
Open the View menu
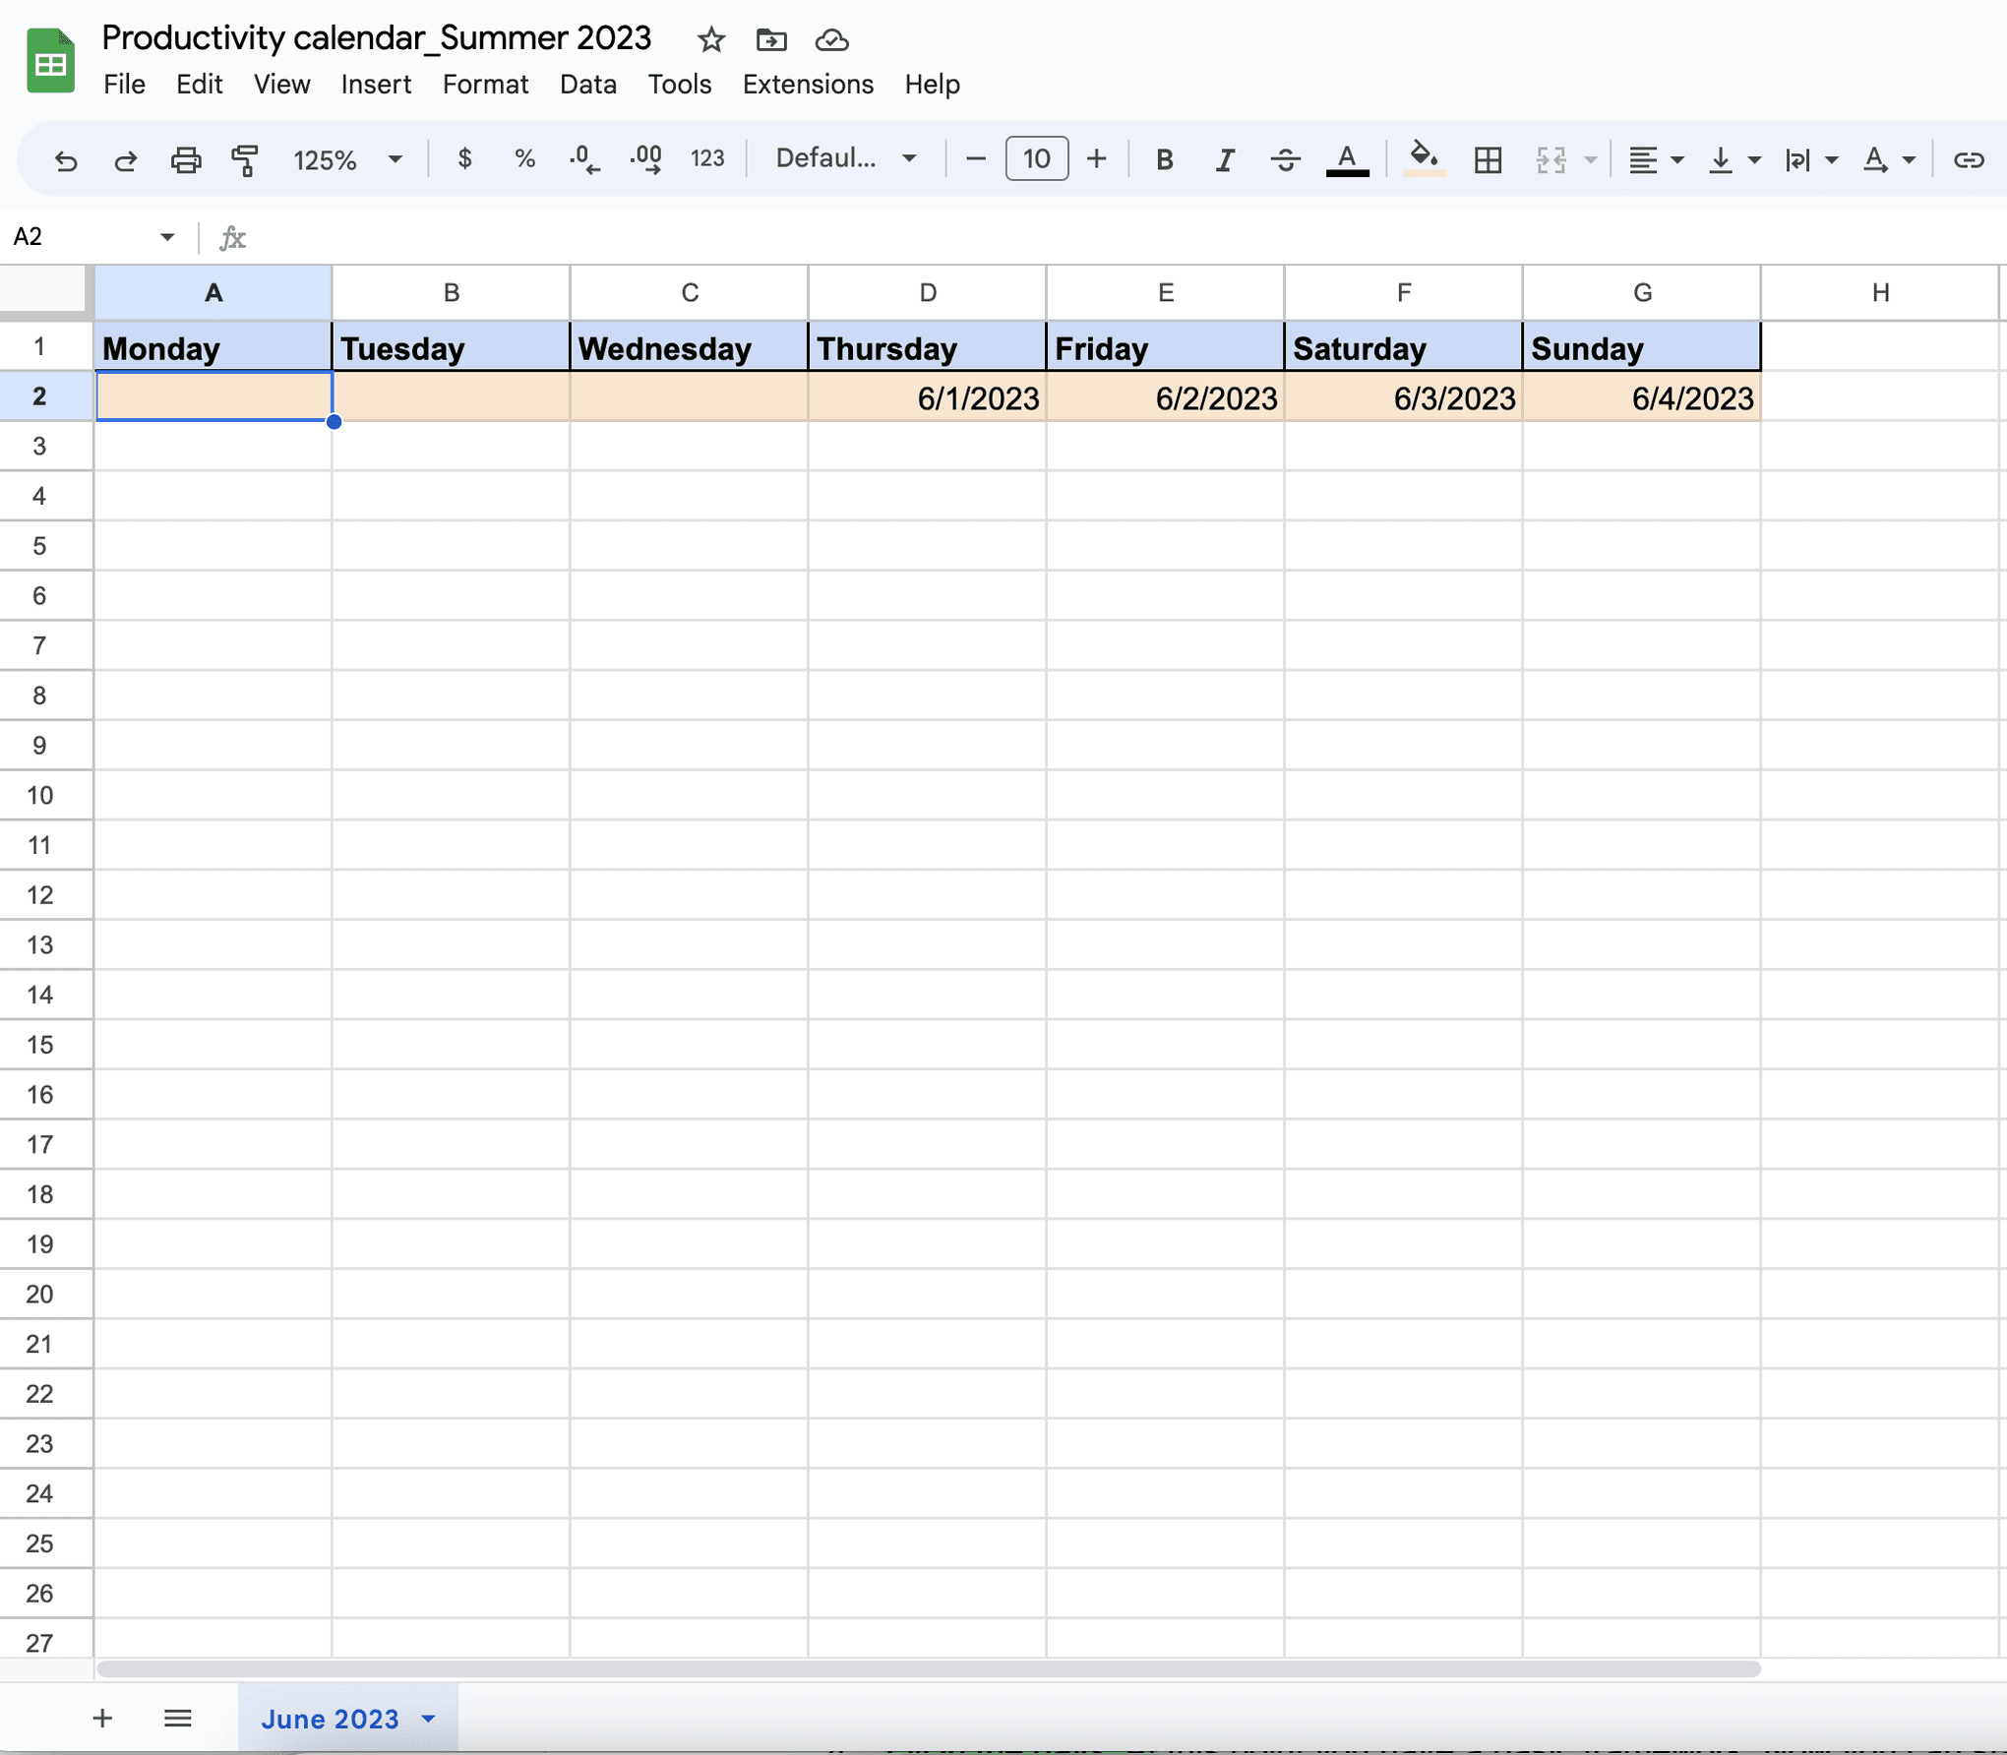pyautogui.click(x=281, y=85)
